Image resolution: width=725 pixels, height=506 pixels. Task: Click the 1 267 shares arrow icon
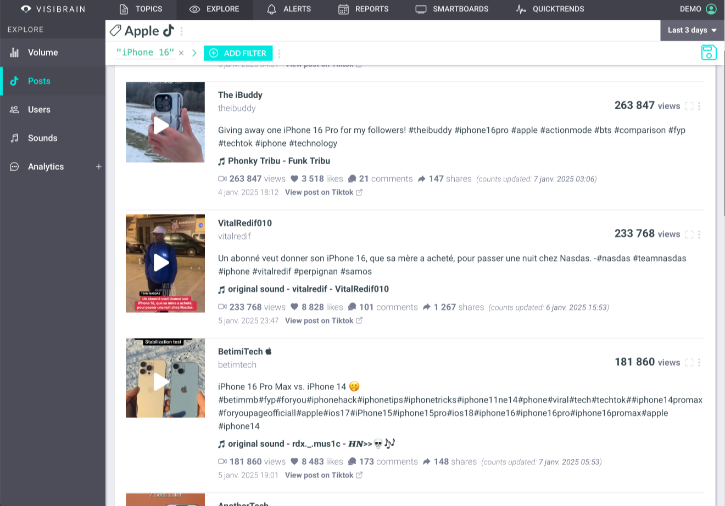click(x=427, y=307)
